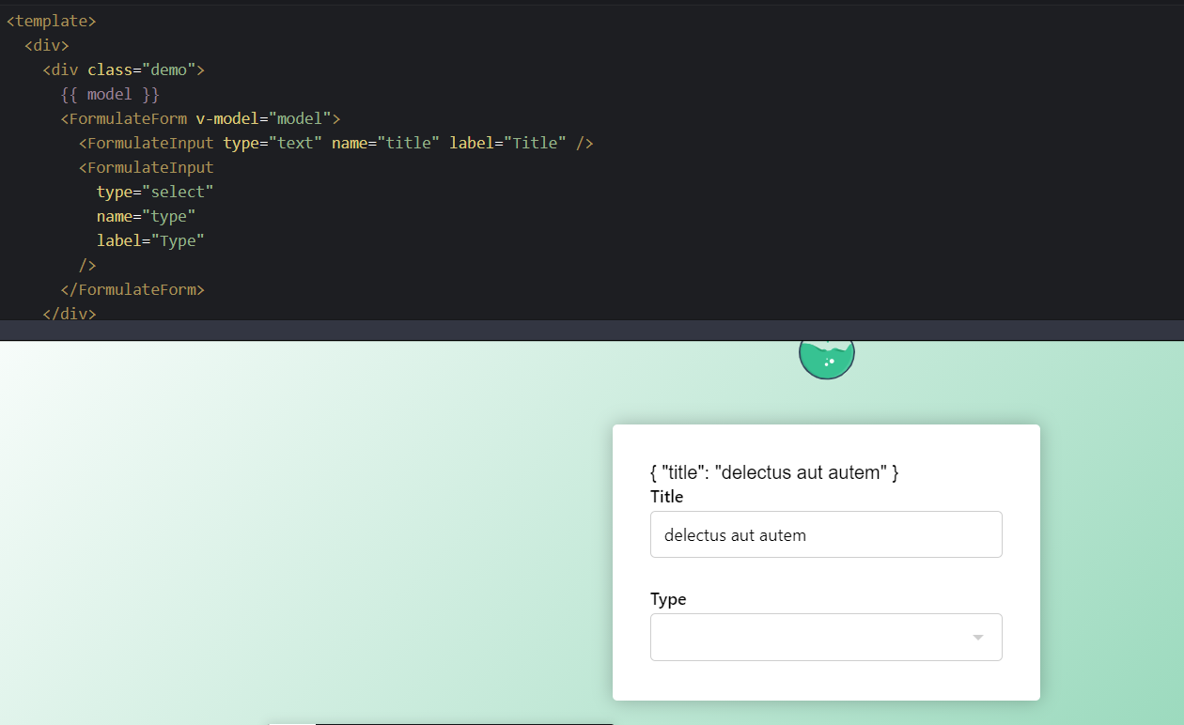Click the Title field label
The height and width of the screenshot is (725, 1184).
pyautogui.click(x=666, y=496)
